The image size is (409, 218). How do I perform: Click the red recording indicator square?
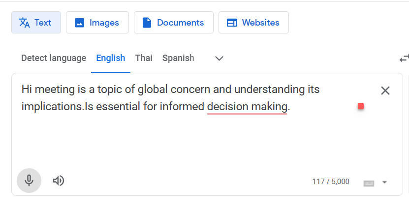point(361,106)
